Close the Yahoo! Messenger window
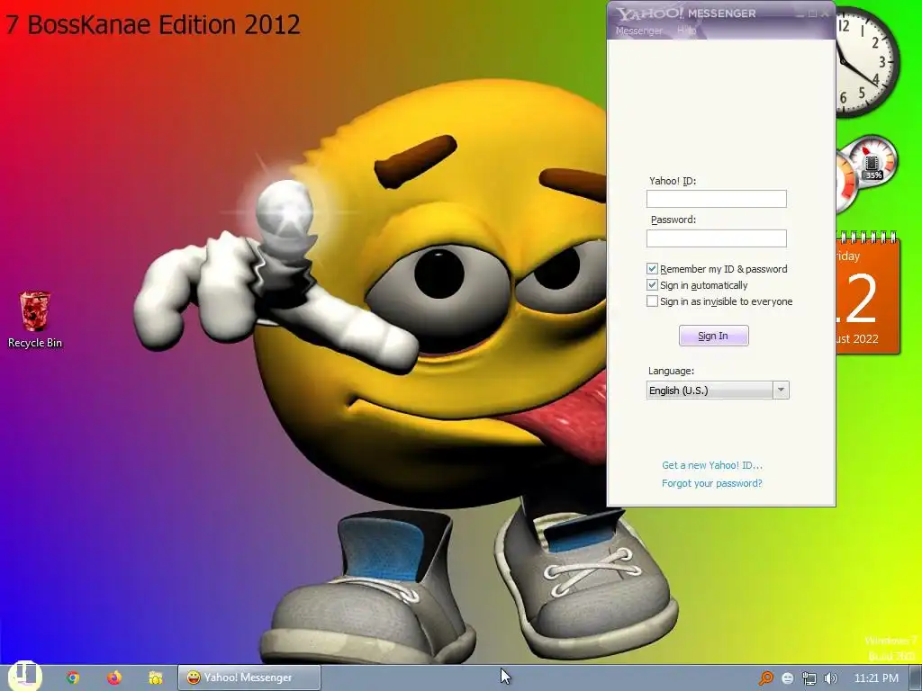This screenshot has height=691, width=922. pyautogui.click(x=825, y=13)
